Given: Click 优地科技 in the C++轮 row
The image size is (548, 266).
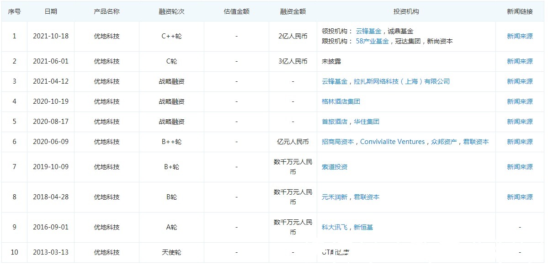Looking at the screenshot, I should [106, 36].
